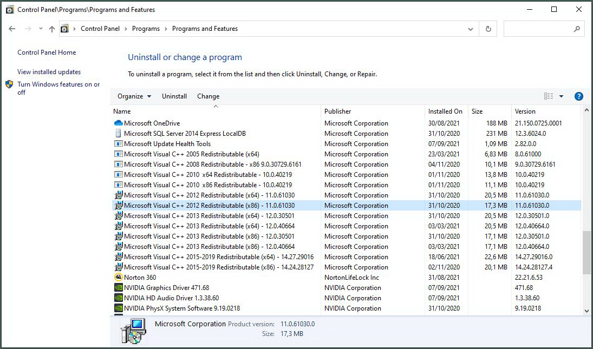Click the Microsoft Update Health Tools icon

118,143
